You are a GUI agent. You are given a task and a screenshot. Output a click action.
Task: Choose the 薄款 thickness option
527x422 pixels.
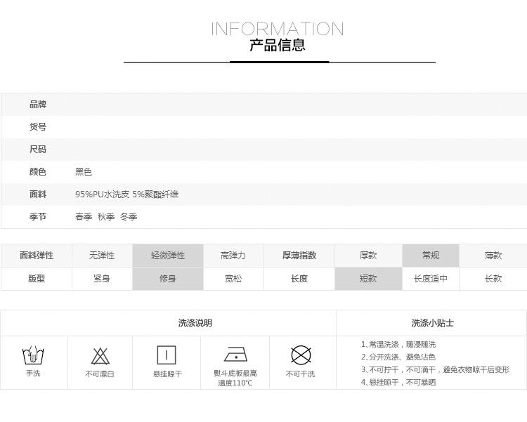pyautogui.click(x=493, y=256)
